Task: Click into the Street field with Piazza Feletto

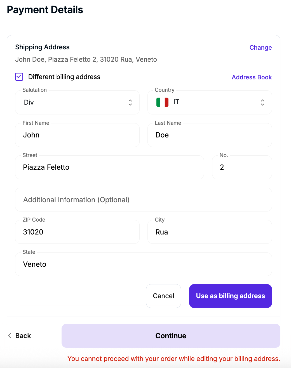Action: click(109, 167)
